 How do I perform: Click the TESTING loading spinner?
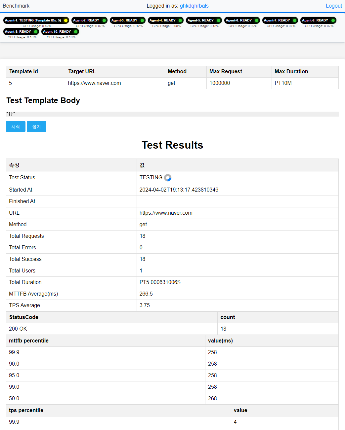168,178
